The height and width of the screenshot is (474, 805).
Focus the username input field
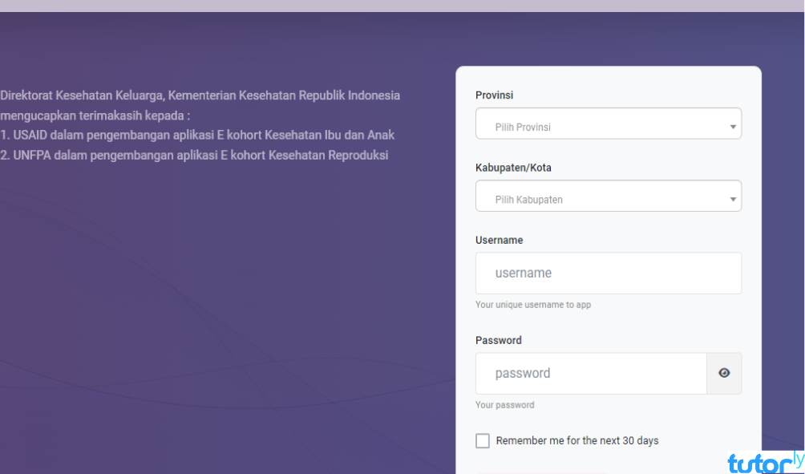tap(608, 273)
